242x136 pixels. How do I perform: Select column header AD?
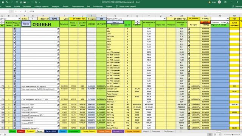tap(194, 16)
